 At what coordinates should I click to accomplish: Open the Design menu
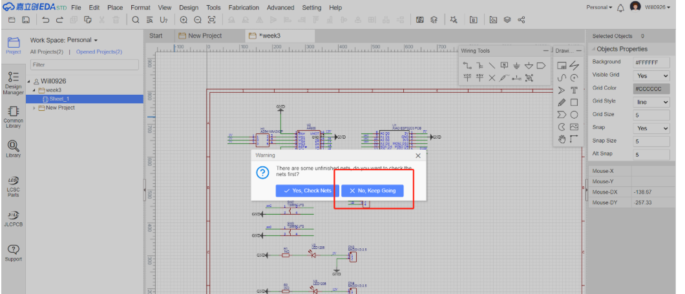(x=189, y=8)
